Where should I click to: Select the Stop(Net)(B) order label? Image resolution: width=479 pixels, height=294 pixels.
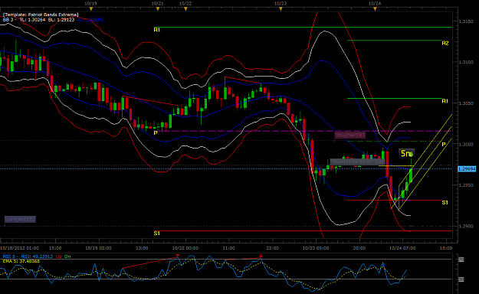pos(349,135)
